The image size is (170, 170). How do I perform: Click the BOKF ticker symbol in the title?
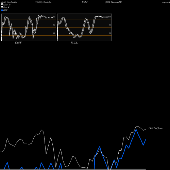click(x=85, y=2)
